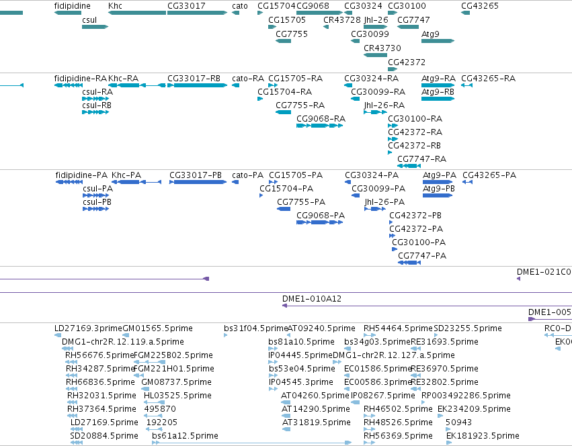572x446 pixels.
Task: Pick the cato gene label
Action: pos(240,6)
